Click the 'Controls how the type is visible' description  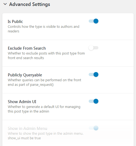coord(44,29)
